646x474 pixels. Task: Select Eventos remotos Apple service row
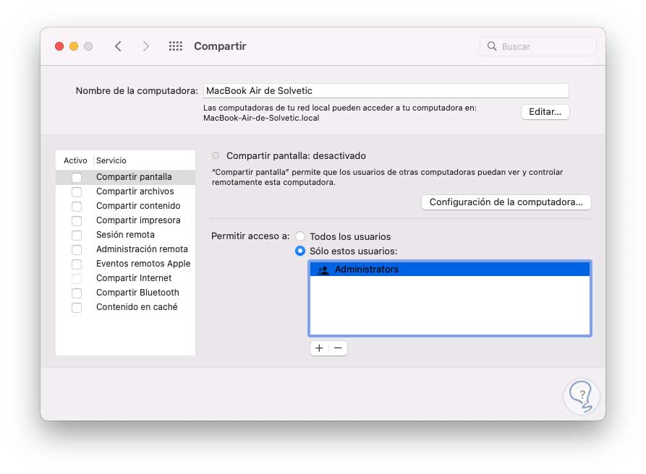pos(125,264)
